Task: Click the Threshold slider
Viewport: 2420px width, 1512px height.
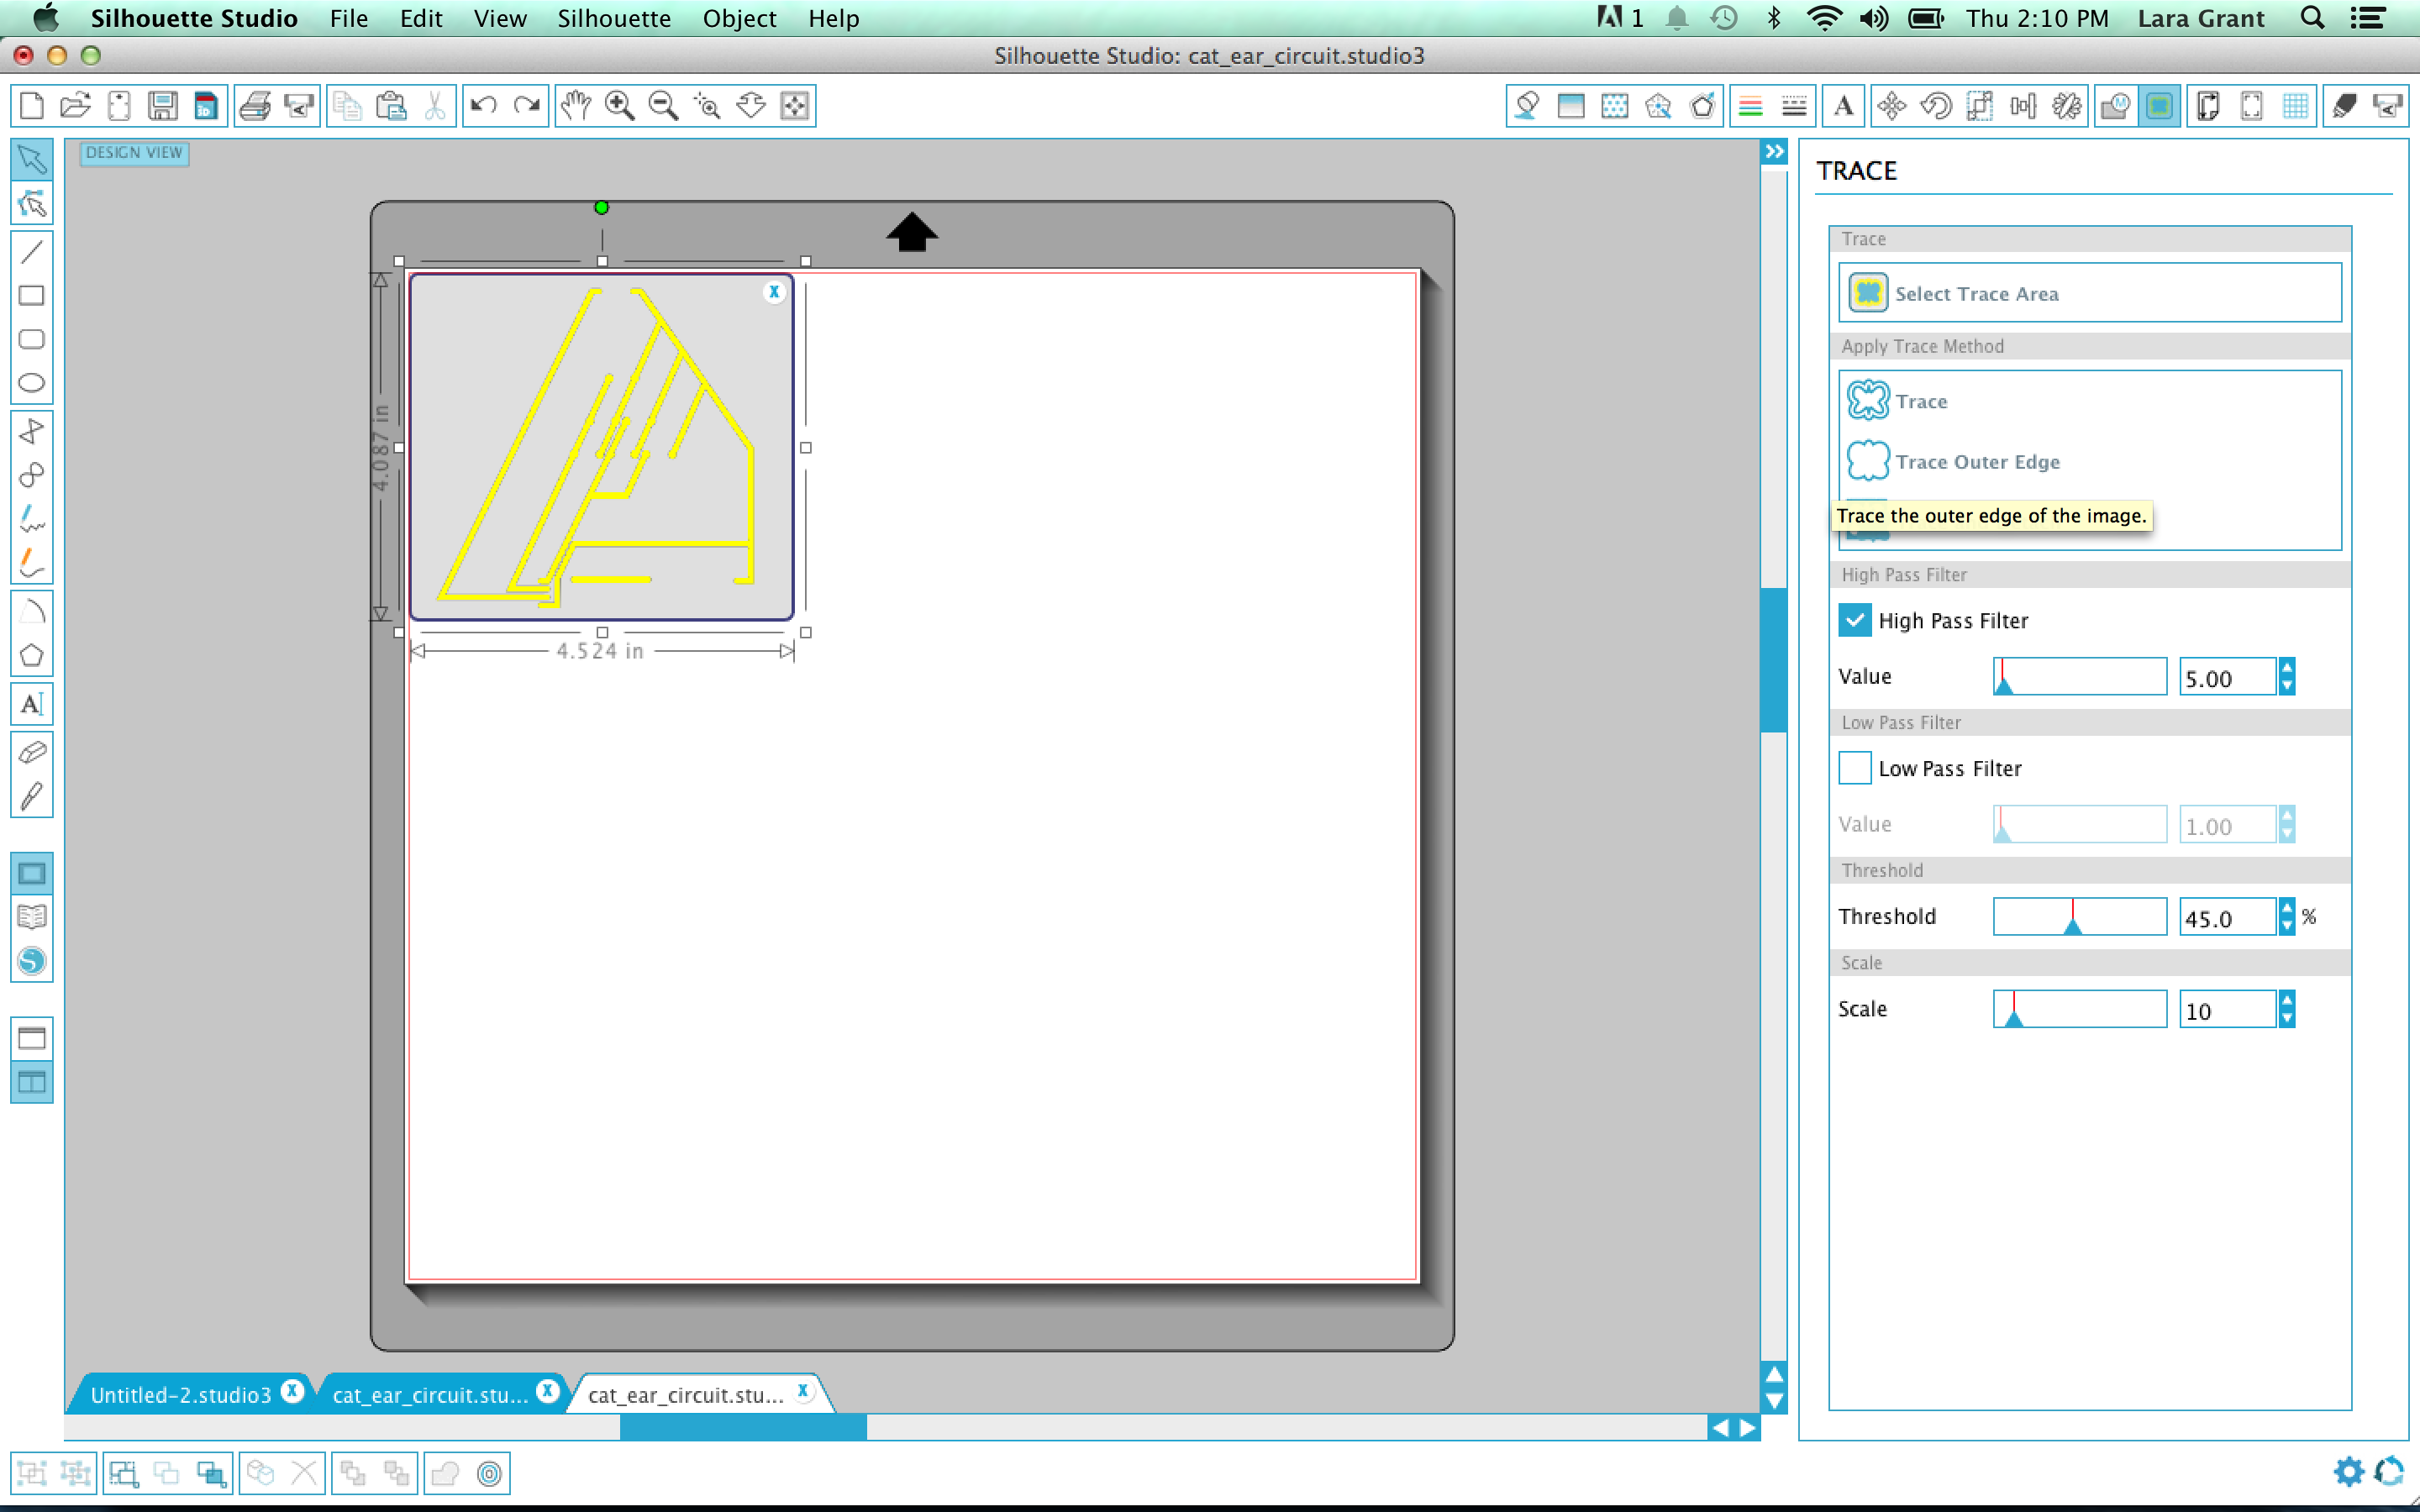Action: [2080, 916]
